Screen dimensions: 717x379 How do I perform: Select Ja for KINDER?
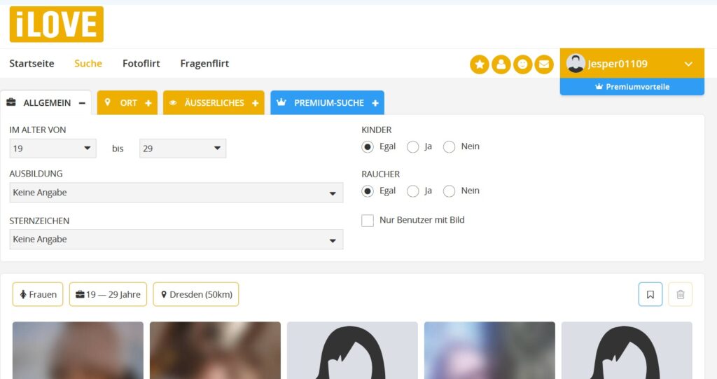(x=413, y=147)
